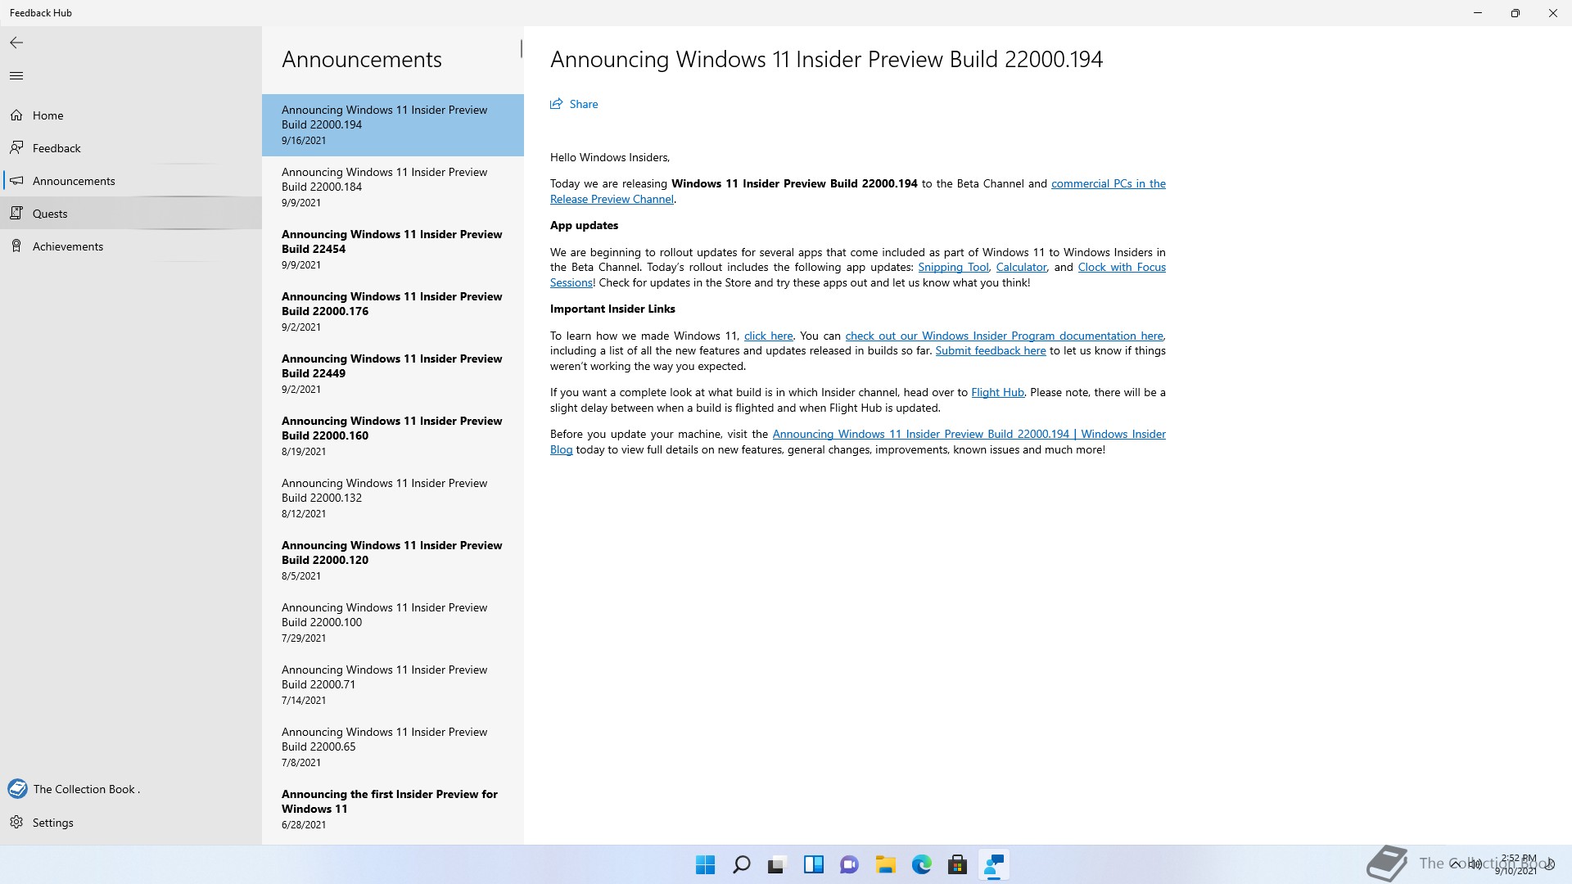Open the Windows Insider Blog link
This screenshot has height=884, width=1572.
969,435
